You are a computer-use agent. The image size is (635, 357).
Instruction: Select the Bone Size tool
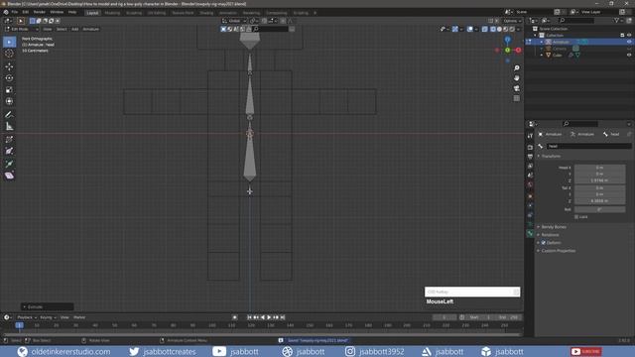[9, 152]
